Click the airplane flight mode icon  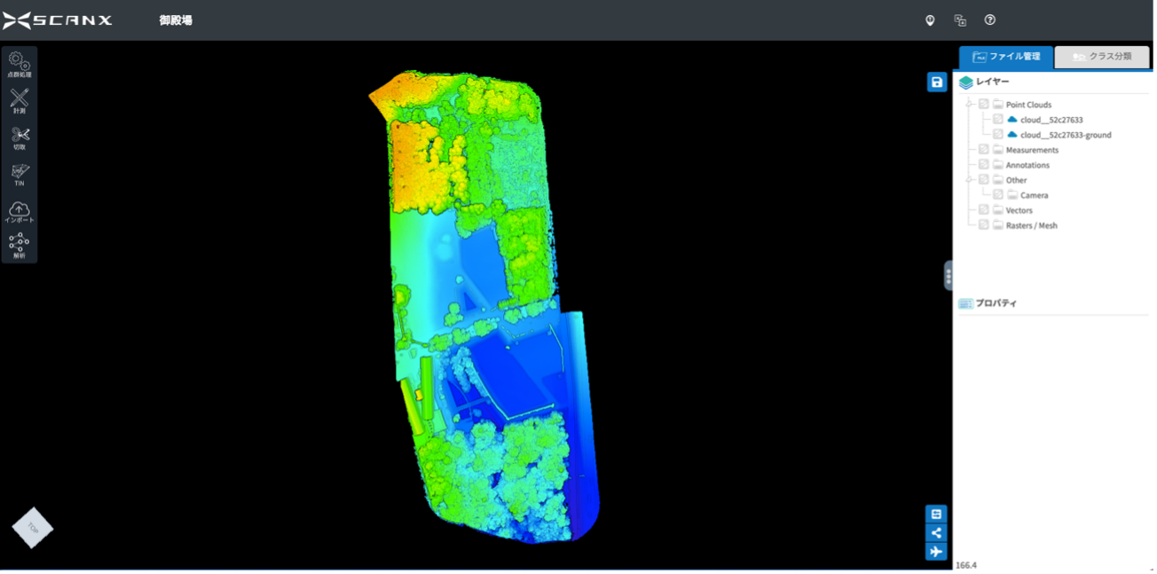pos(936,552)
